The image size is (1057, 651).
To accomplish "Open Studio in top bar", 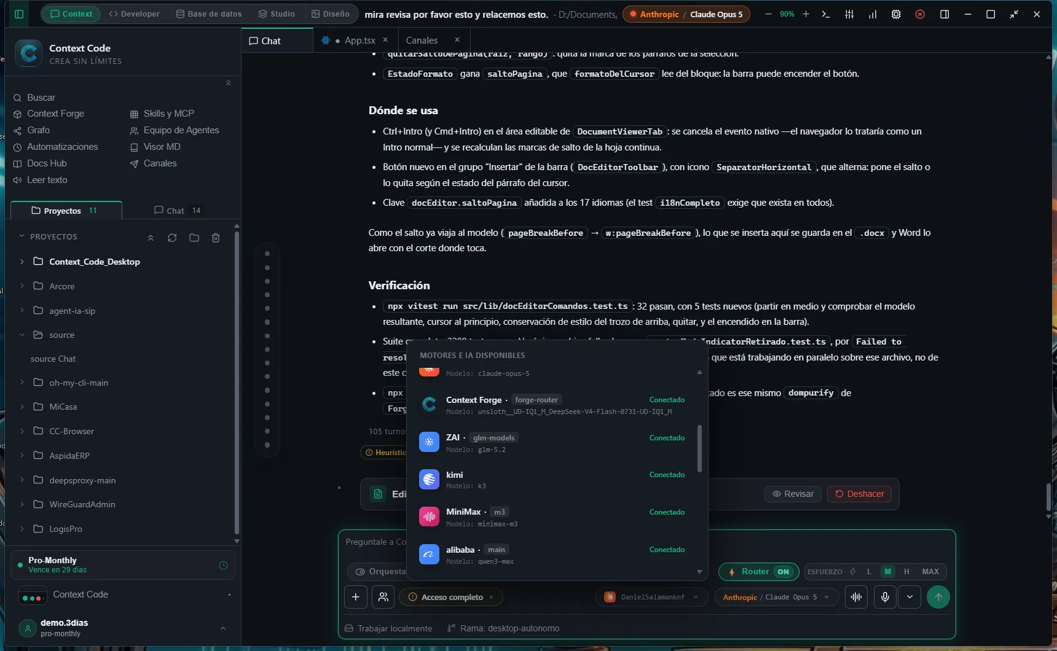I will point(277,14).
